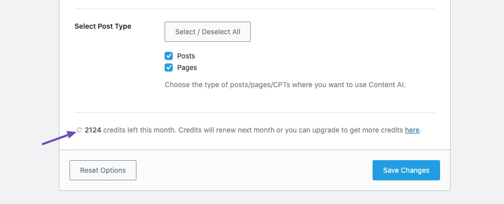Viewport: 504px width, 204px height.
Task: Click the refresh credits icon
Action: [x=80, y=130]
